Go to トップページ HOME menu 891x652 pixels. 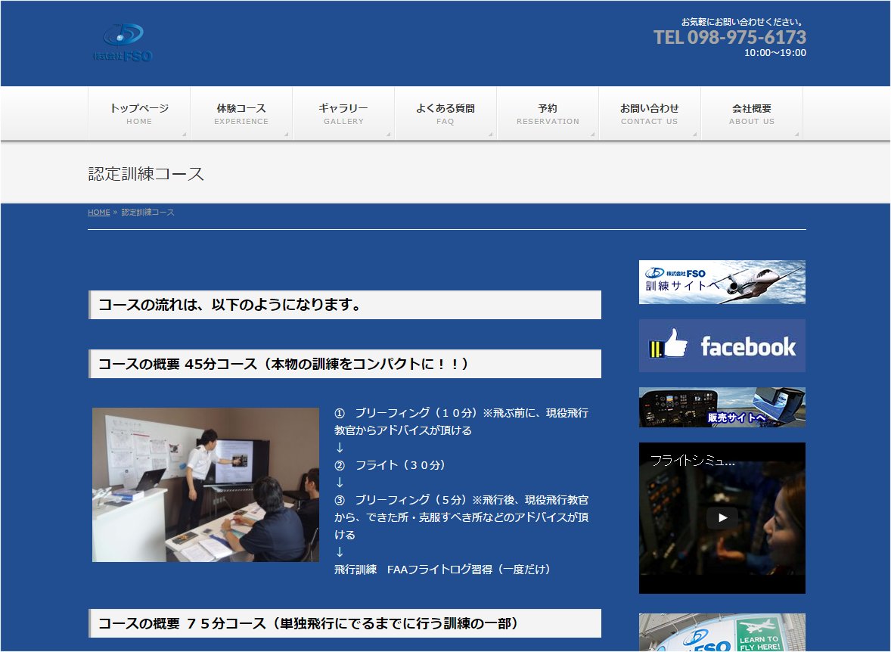pos(139,113)
